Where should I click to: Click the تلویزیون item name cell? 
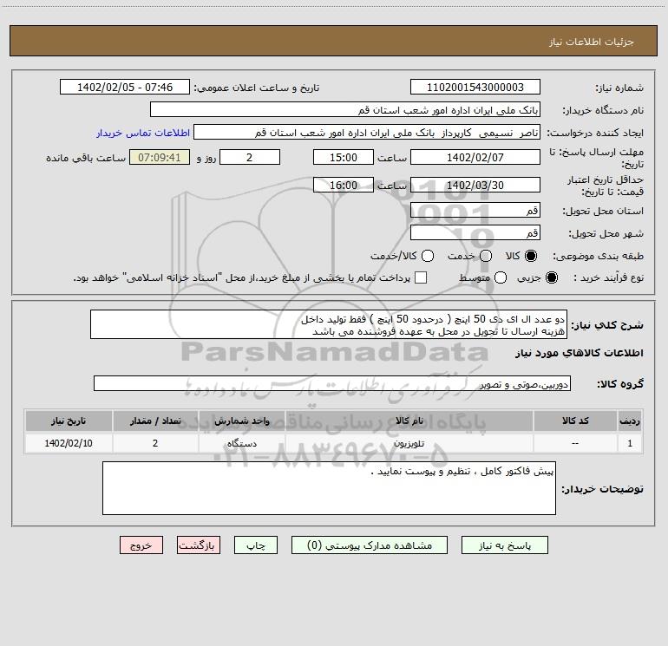(409, 443)
